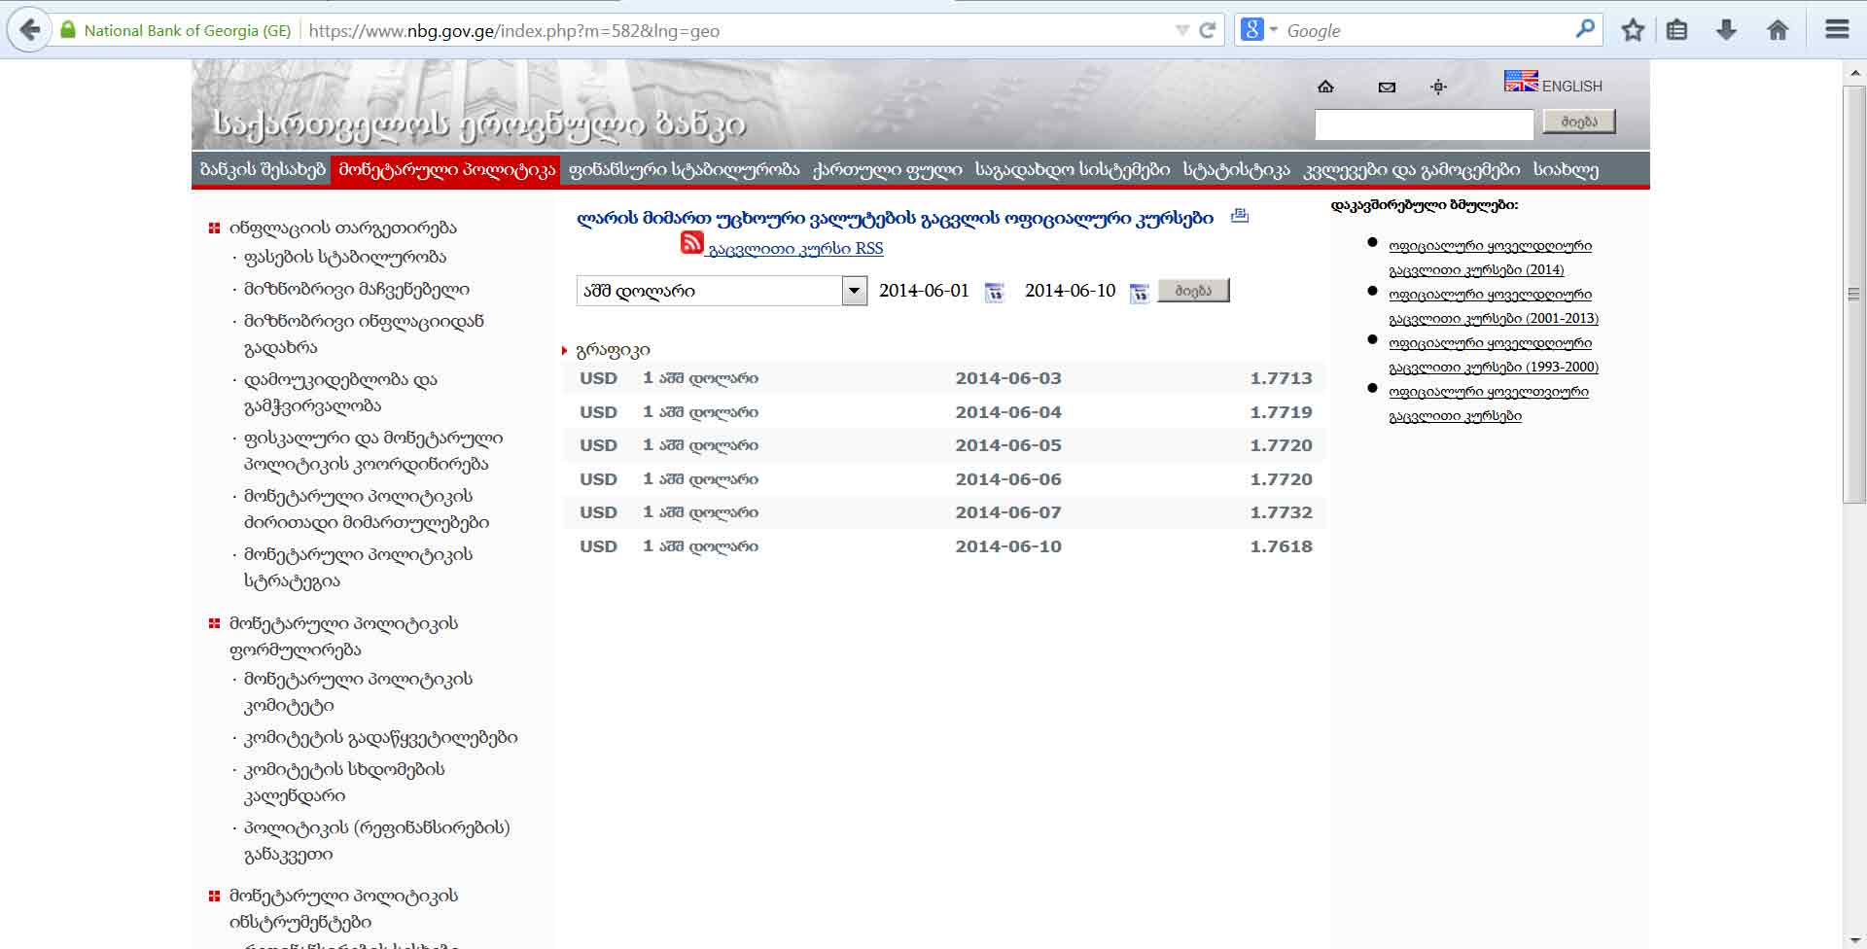This screenshot has height=949, width=1867.
Task: Reload the page with the refresh icon
Action: point(1208,30)
